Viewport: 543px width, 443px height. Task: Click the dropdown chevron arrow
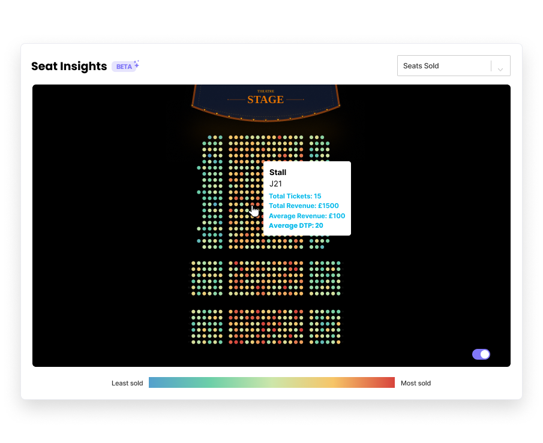(500, 70)
